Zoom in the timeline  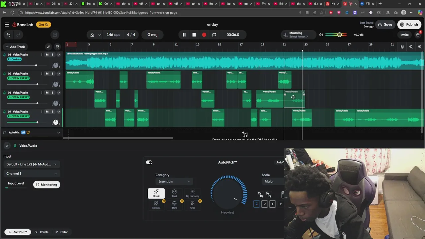pos(420,47)
